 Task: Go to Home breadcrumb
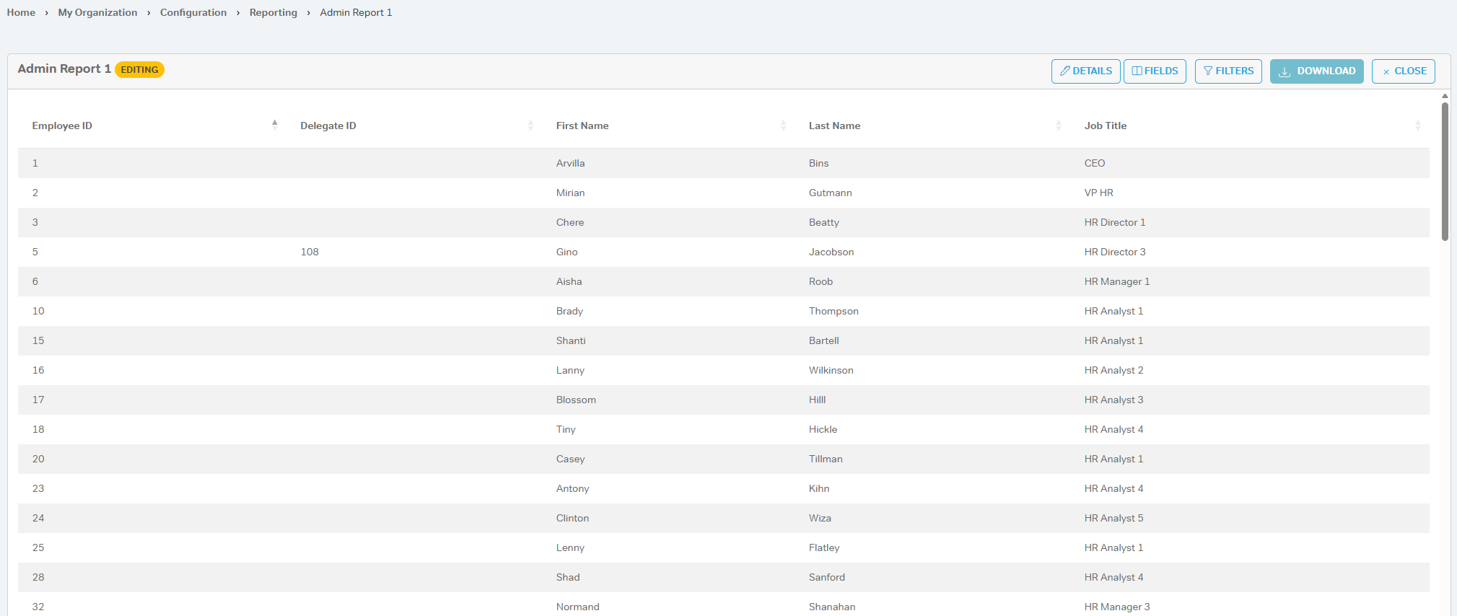tap(21, 12)
